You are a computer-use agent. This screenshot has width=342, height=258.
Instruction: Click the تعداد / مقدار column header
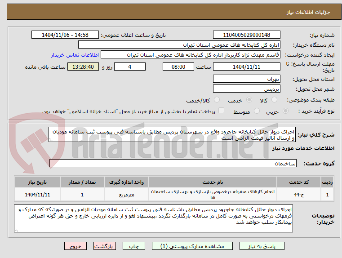82,182
